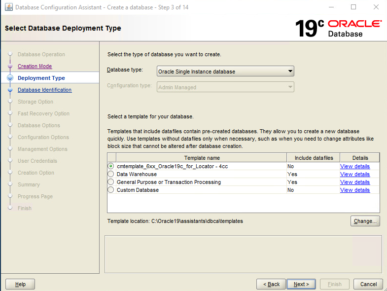387x291 pixels.
Task: Choose General Purpose or Transaction Processing radio
Action: (111, 182)
